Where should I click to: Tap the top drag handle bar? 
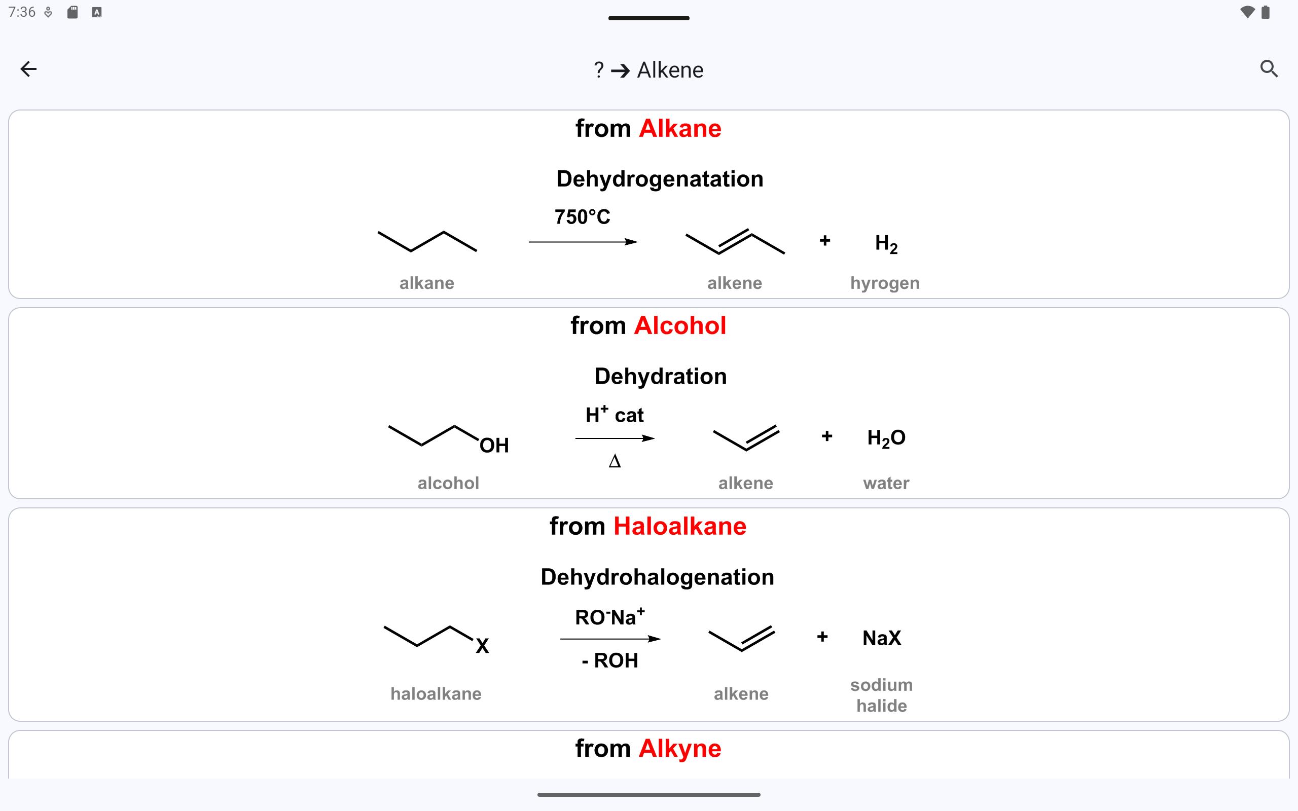[x=648, y=18]
